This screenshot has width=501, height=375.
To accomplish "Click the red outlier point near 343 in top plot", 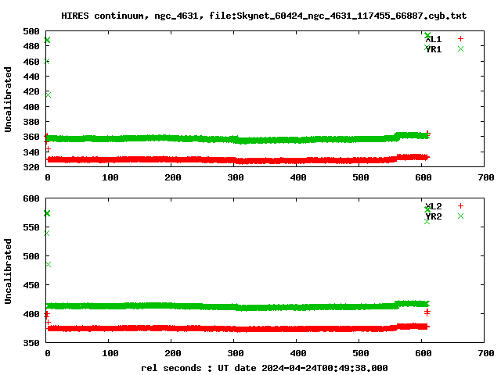I will [x=48, y=148].
